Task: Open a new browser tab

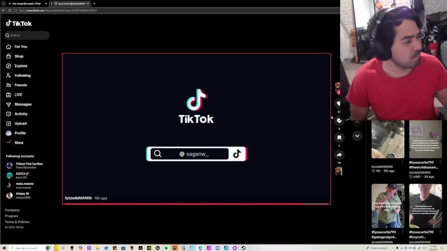Action: tap(94, 3)
